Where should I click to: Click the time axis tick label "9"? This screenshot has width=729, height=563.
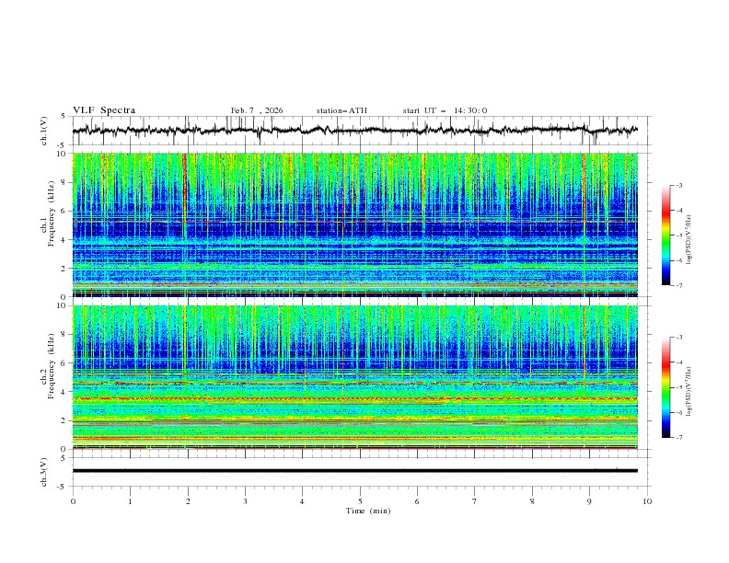tap(589, 501)
